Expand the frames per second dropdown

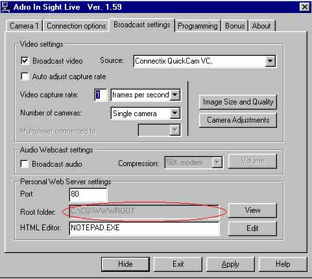(175, 95)
